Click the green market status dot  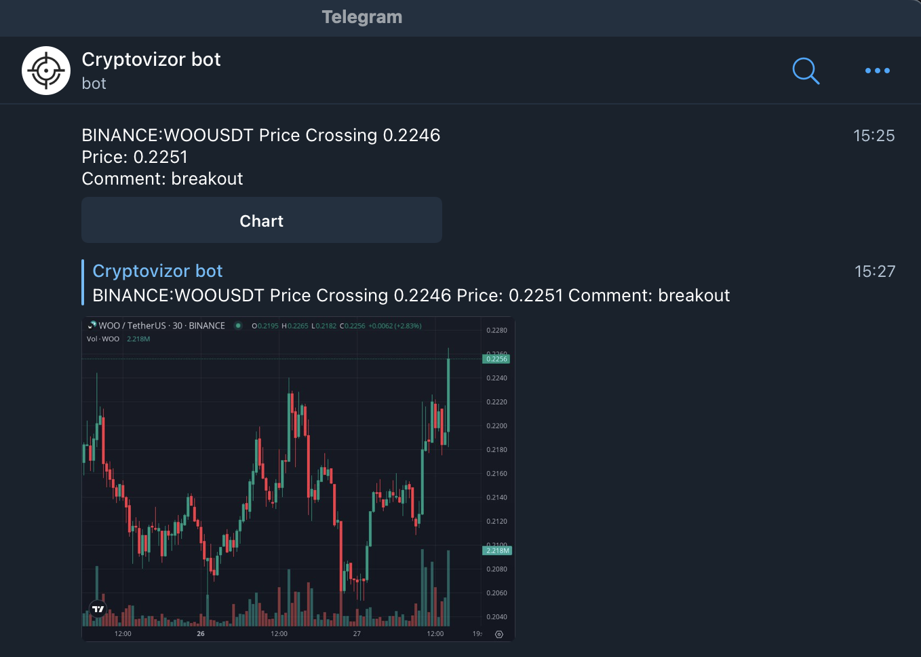[238, 326]
